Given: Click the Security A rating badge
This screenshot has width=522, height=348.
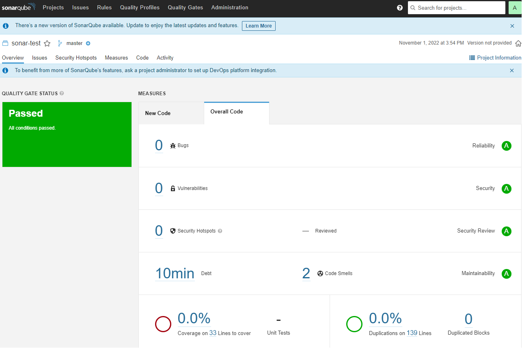Looking at the screenshot, I should 506,188.
